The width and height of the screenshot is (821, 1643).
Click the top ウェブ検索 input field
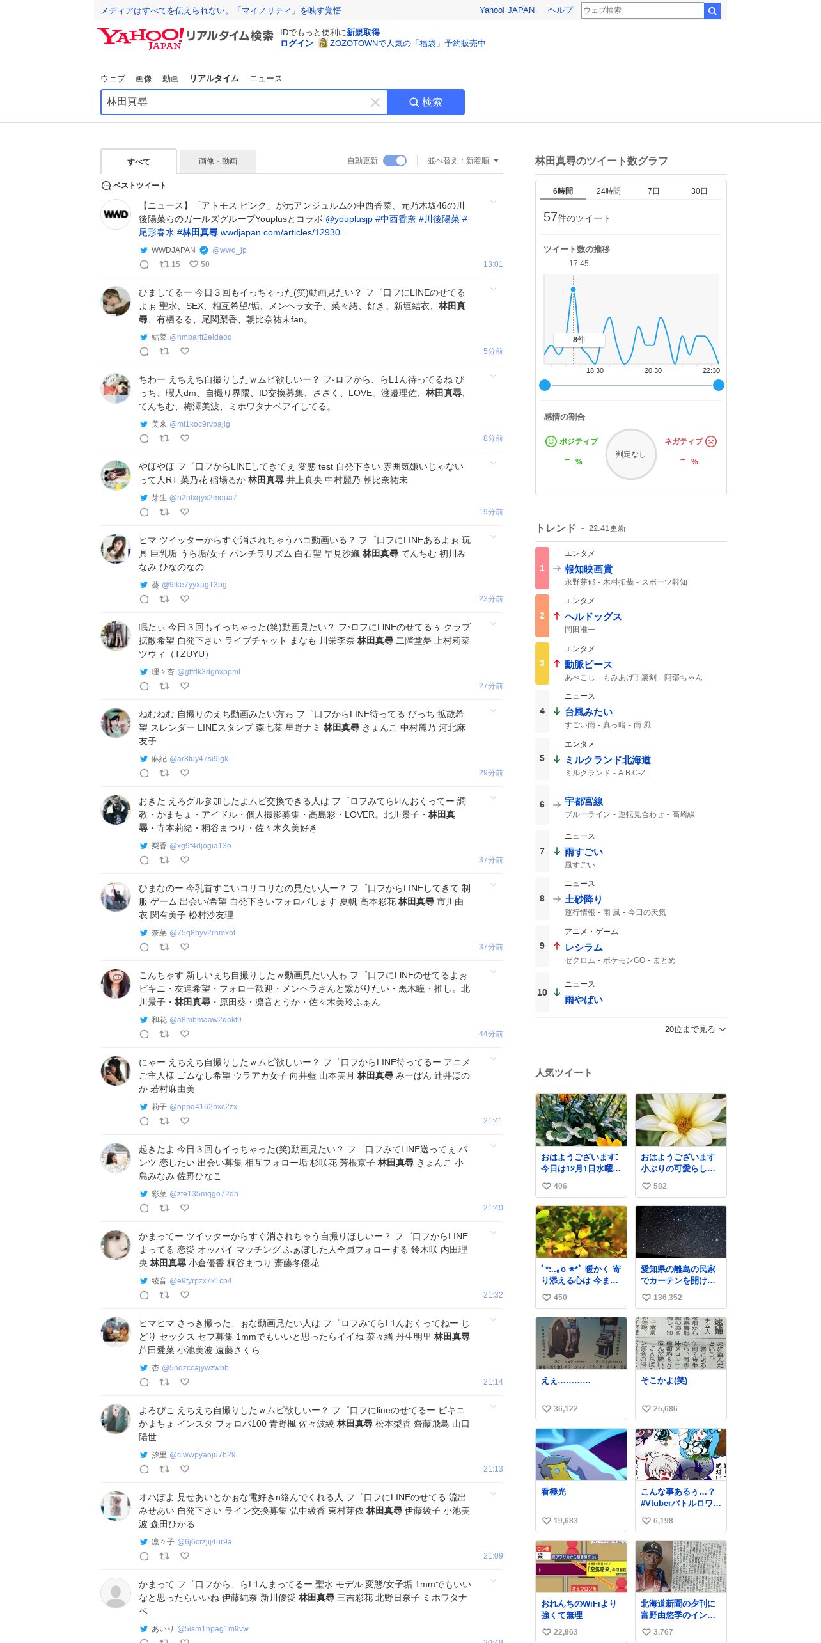(x=643, y=10)
